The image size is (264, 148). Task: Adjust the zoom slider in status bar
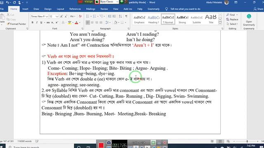coord(247,141)
